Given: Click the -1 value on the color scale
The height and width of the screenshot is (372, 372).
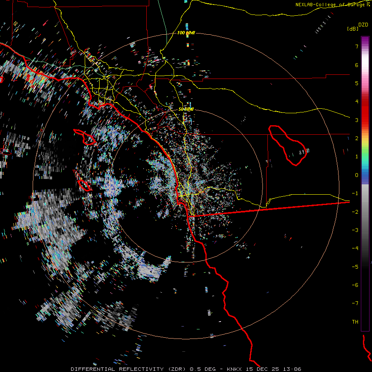Looking at the screenshot, I should click(x=355, y=193).
